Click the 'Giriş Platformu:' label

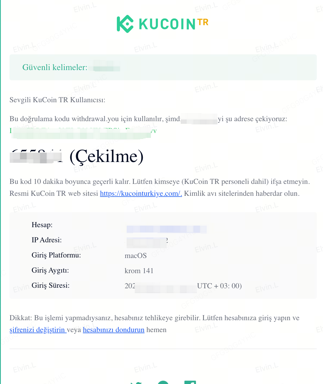point(56,255)
